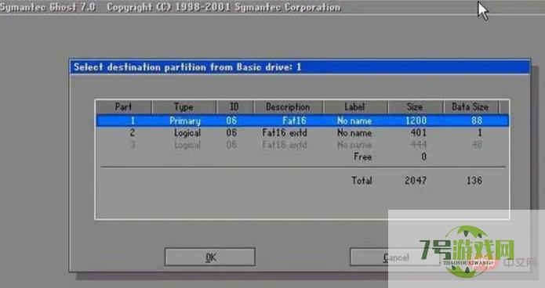Click the 7号游戏网 watermark logo

point(467,251)
